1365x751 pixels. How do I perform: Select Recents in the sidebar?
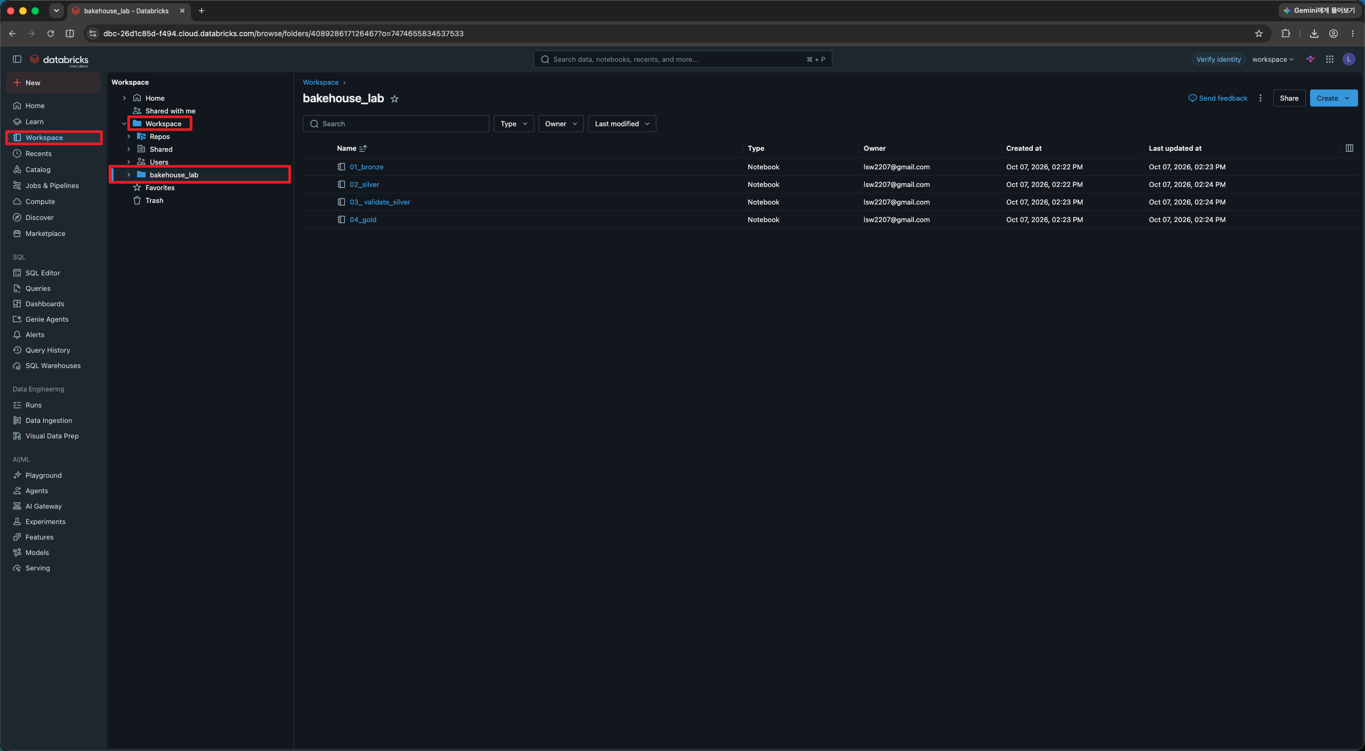[x=38, y=153]
